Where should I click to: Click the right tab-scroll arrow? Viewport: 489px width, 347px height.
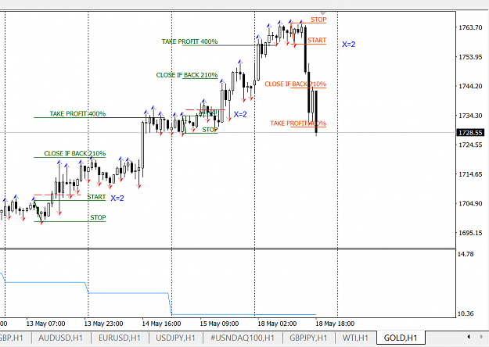[481, 337]
